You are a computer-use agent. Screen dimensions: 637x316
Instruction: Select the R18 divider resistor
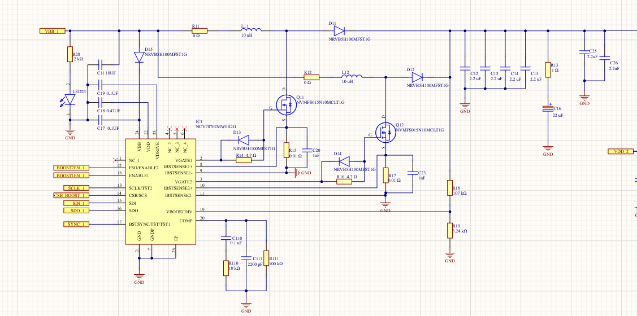[450, 187]
